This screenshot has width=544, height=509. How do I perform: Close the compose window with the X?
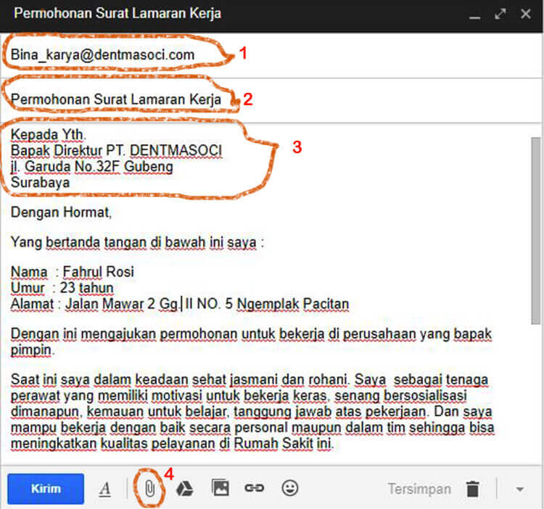click(525, 14)
